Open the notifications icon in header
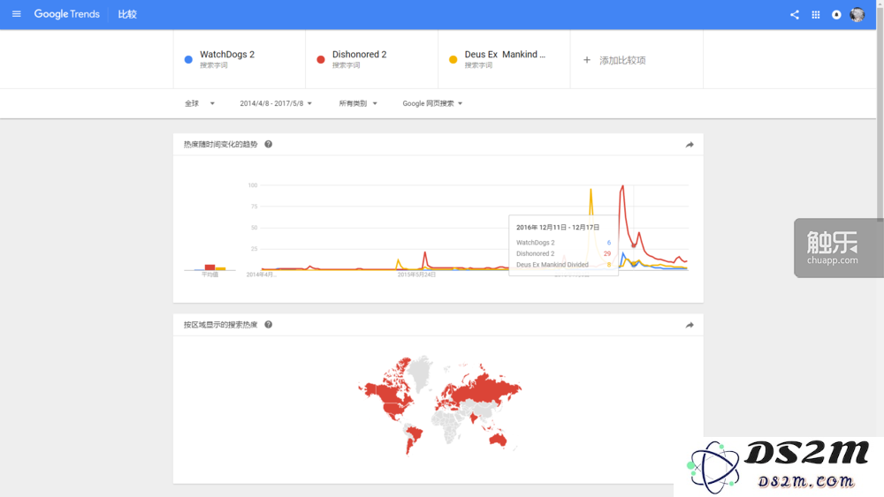Image resolution: width=884 pixels, height=497 pixels. [836, 15]
